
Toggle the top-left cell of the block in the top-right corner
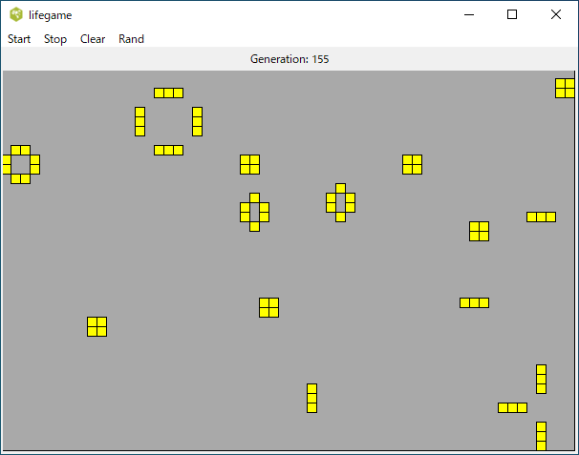click(560, 83)
